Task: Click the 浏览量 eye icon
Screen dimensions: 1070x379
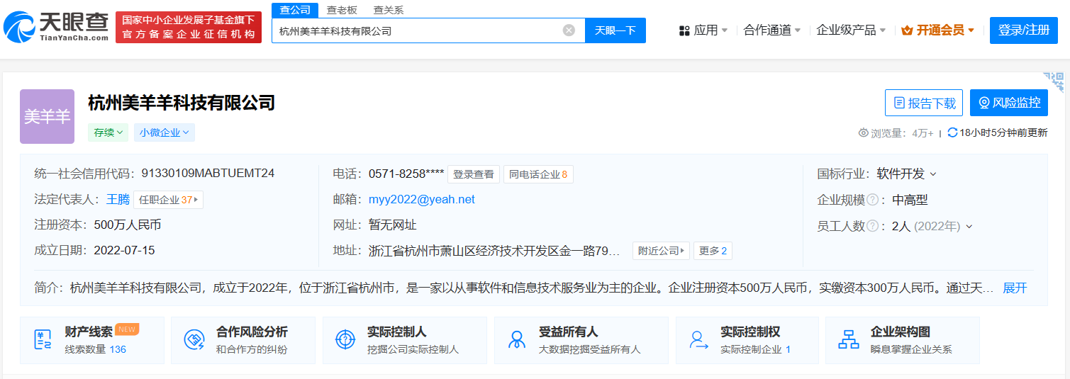Action: [863, 132]
